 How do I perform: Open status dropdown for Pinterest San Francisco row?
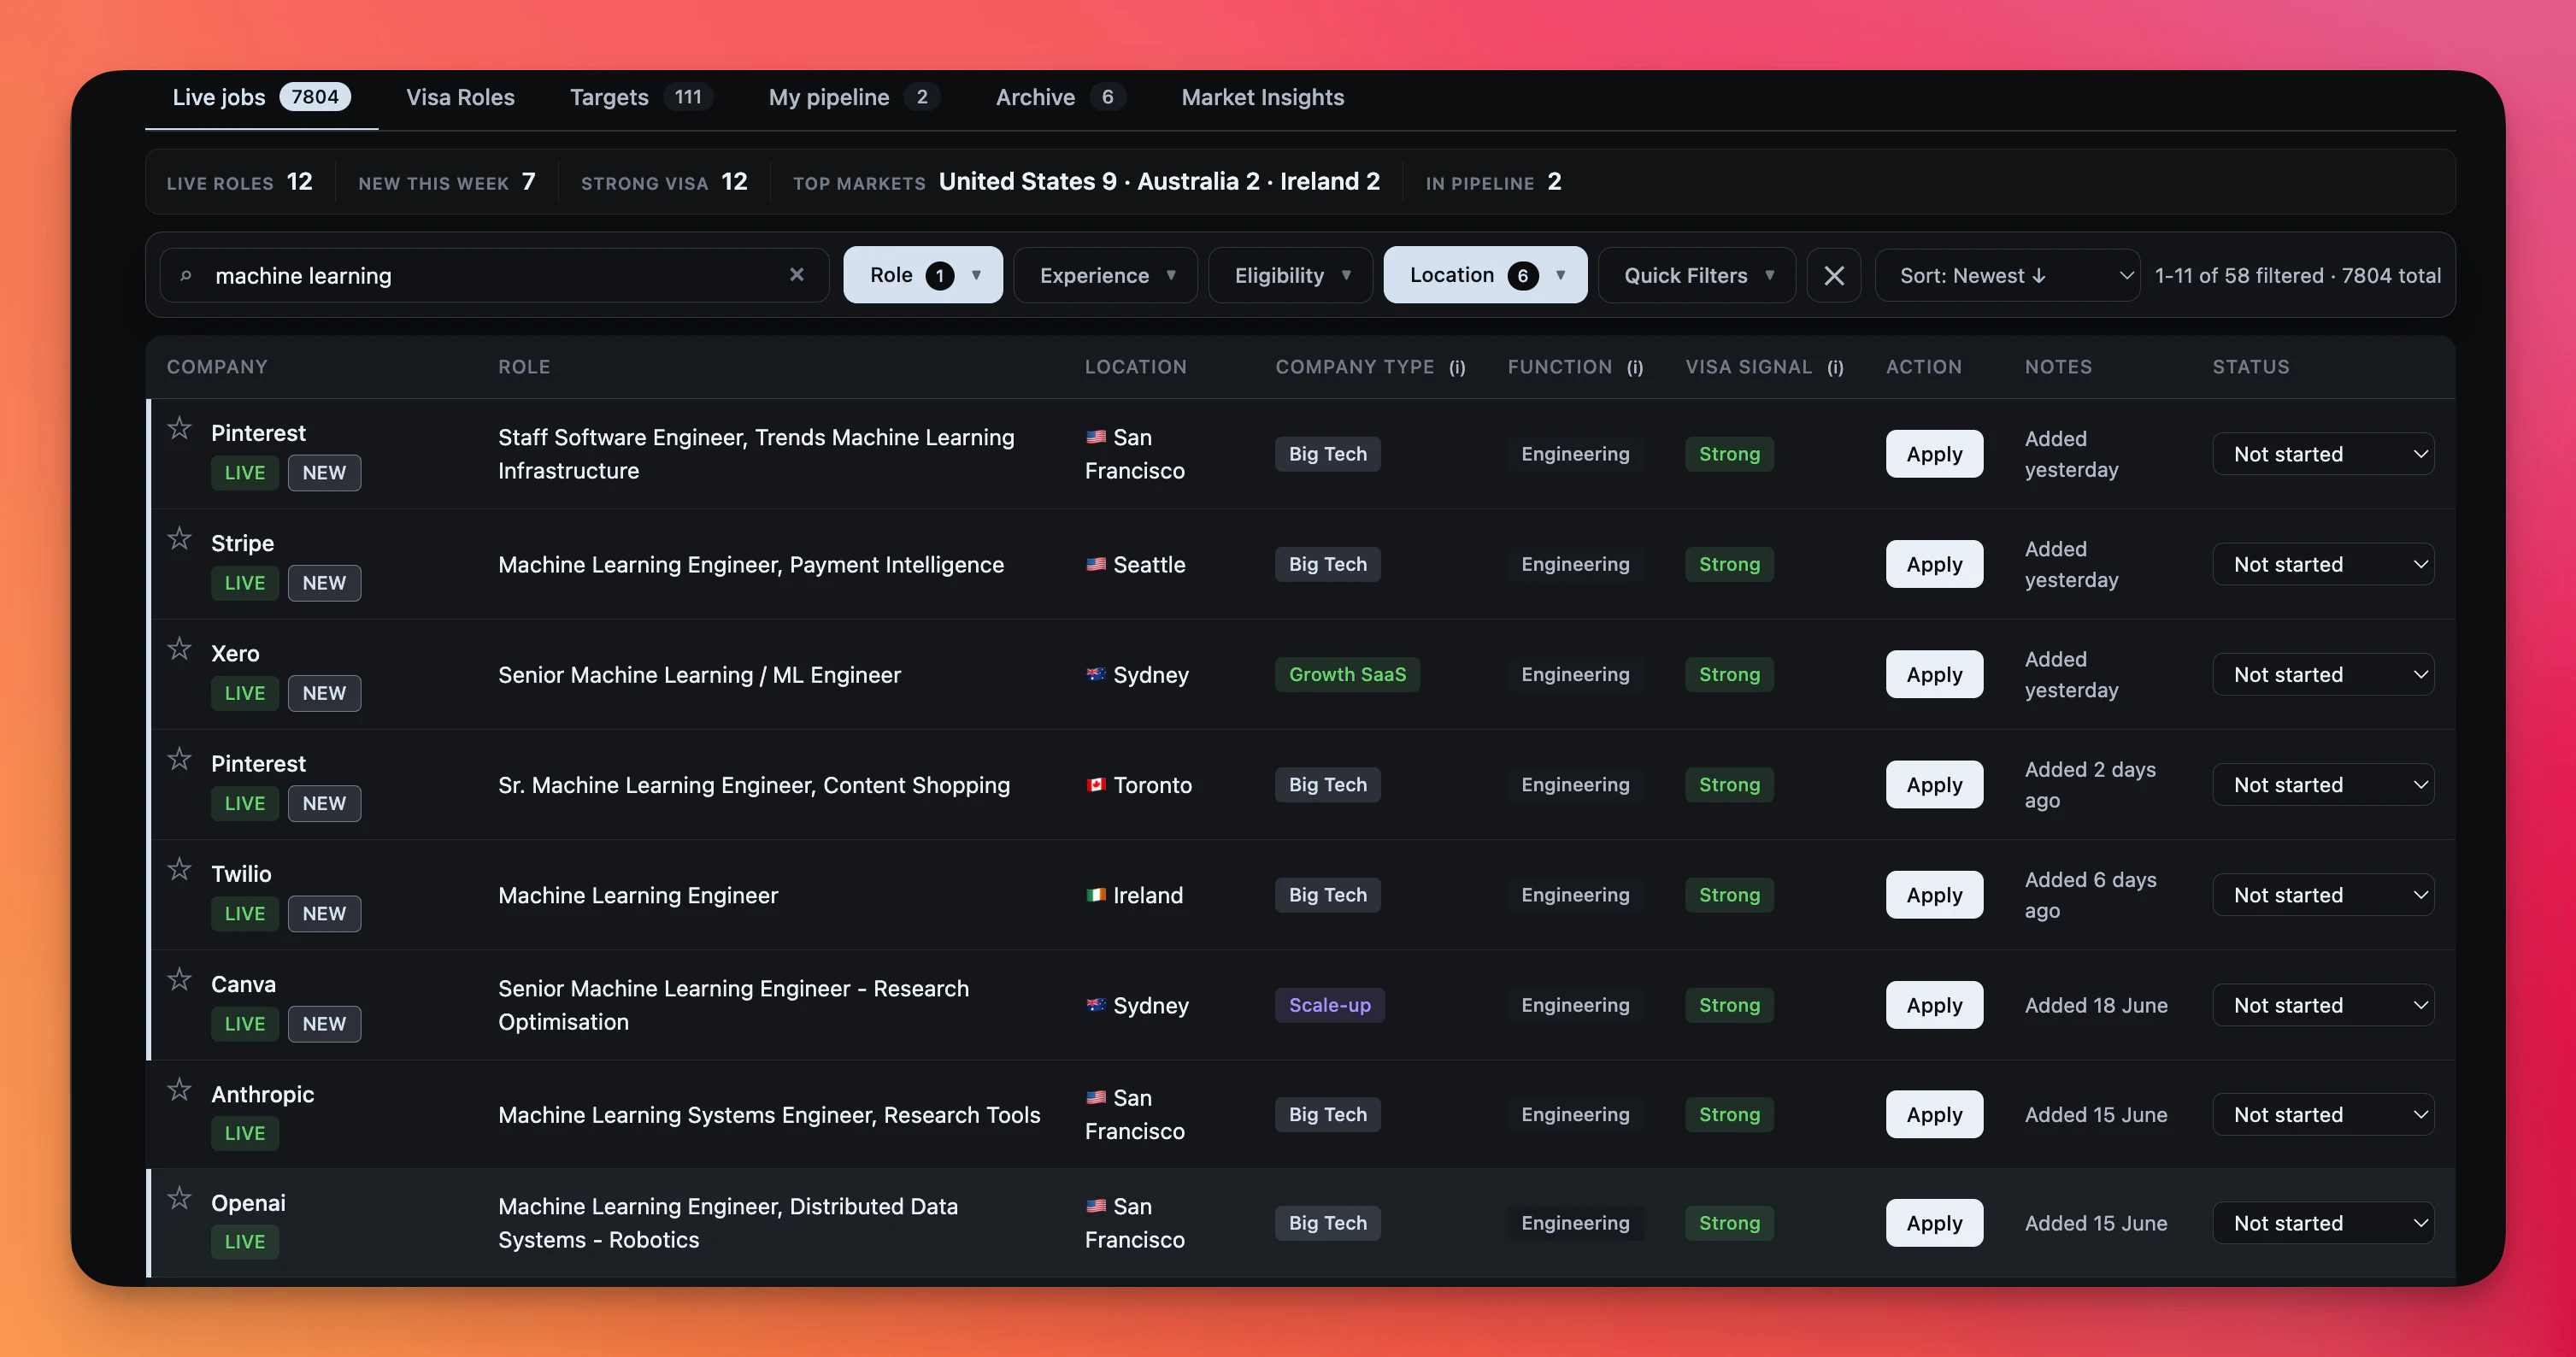pyautogui.click(x=2323, y=454)
